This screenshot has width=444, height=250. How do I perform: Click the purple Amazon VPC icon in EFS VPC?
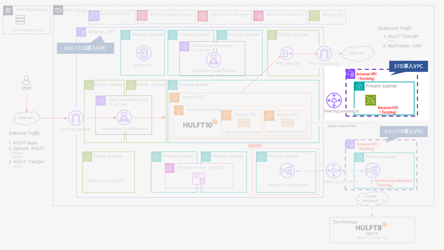coord(350,74)
